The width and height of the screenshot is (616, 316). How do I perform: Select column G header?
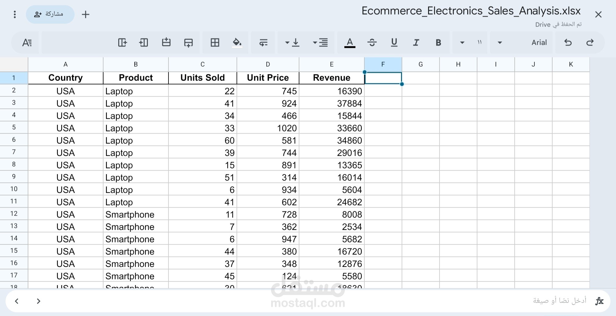click(x=421, y=64)
